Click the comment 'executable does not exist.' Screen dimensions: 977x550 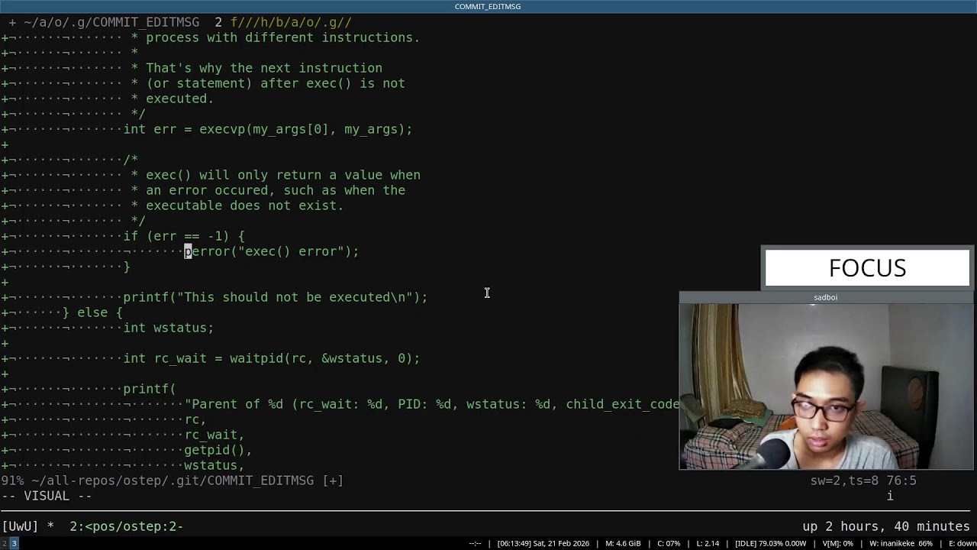244,205
